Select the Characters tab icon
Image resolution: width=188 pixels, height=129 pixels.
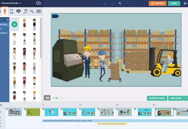pos(5,11)
